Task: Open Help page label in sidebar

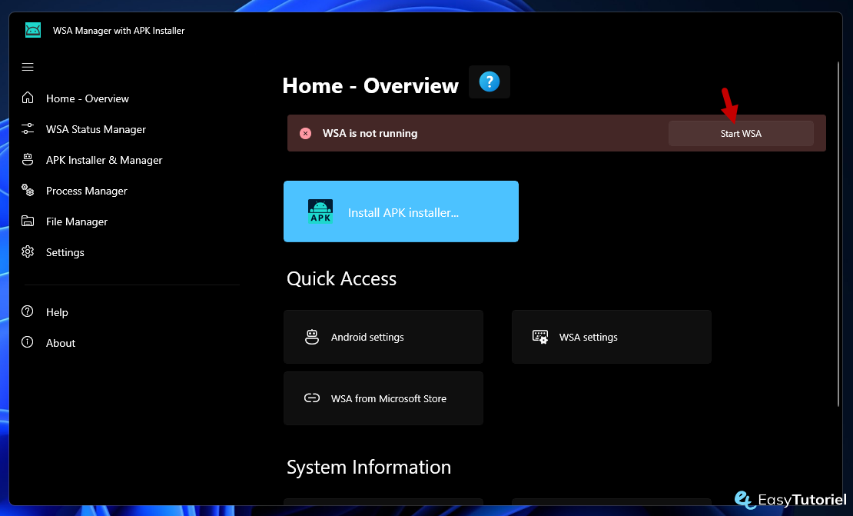Action: click(x=57, y=312)
